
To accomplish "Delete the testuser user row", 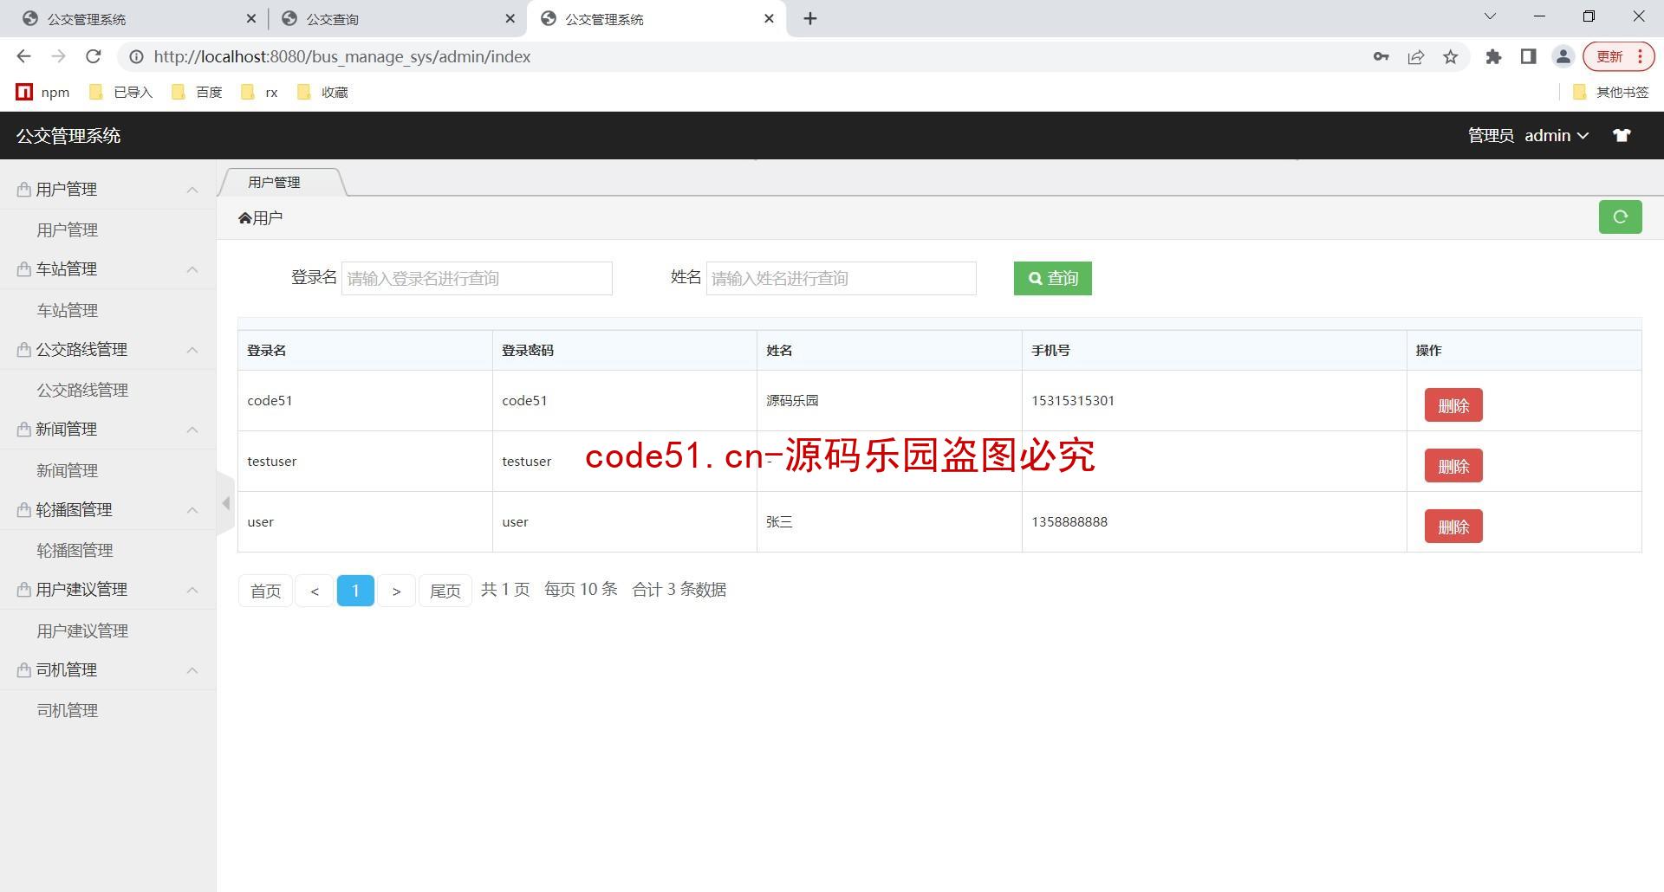I will pyautogui.click(x=1453, y=466).
